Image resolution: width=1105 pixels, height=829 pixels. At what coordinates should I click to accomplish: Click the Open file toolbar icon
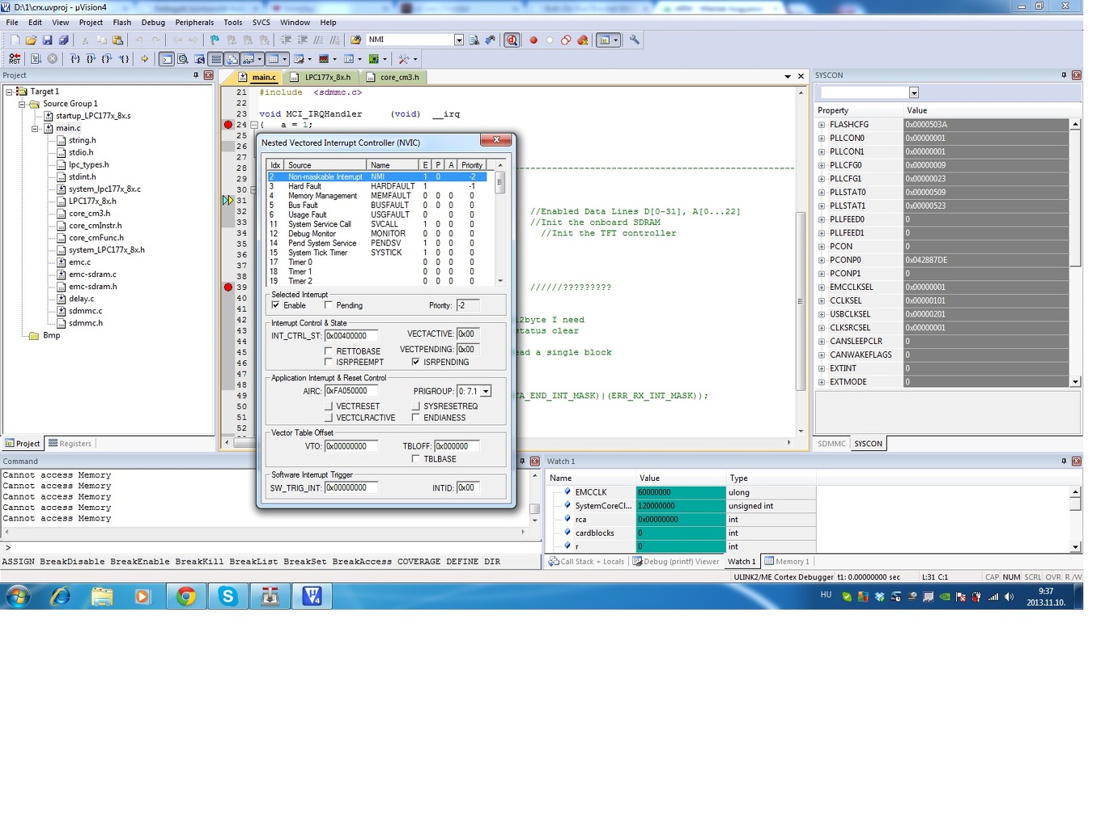tap(31, 40)
